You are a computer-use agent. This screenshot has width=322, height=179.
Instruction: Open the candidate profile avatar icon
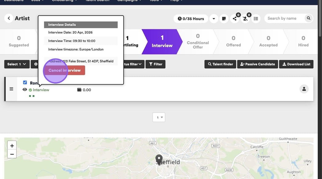[304, 89]
